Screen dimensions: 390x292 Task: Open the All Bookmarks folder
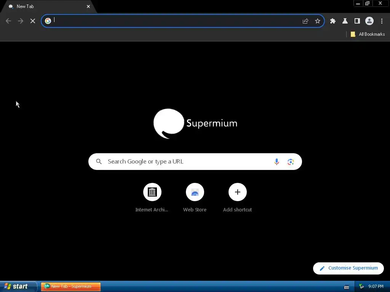pyautogui.click(x=368, y=34)
